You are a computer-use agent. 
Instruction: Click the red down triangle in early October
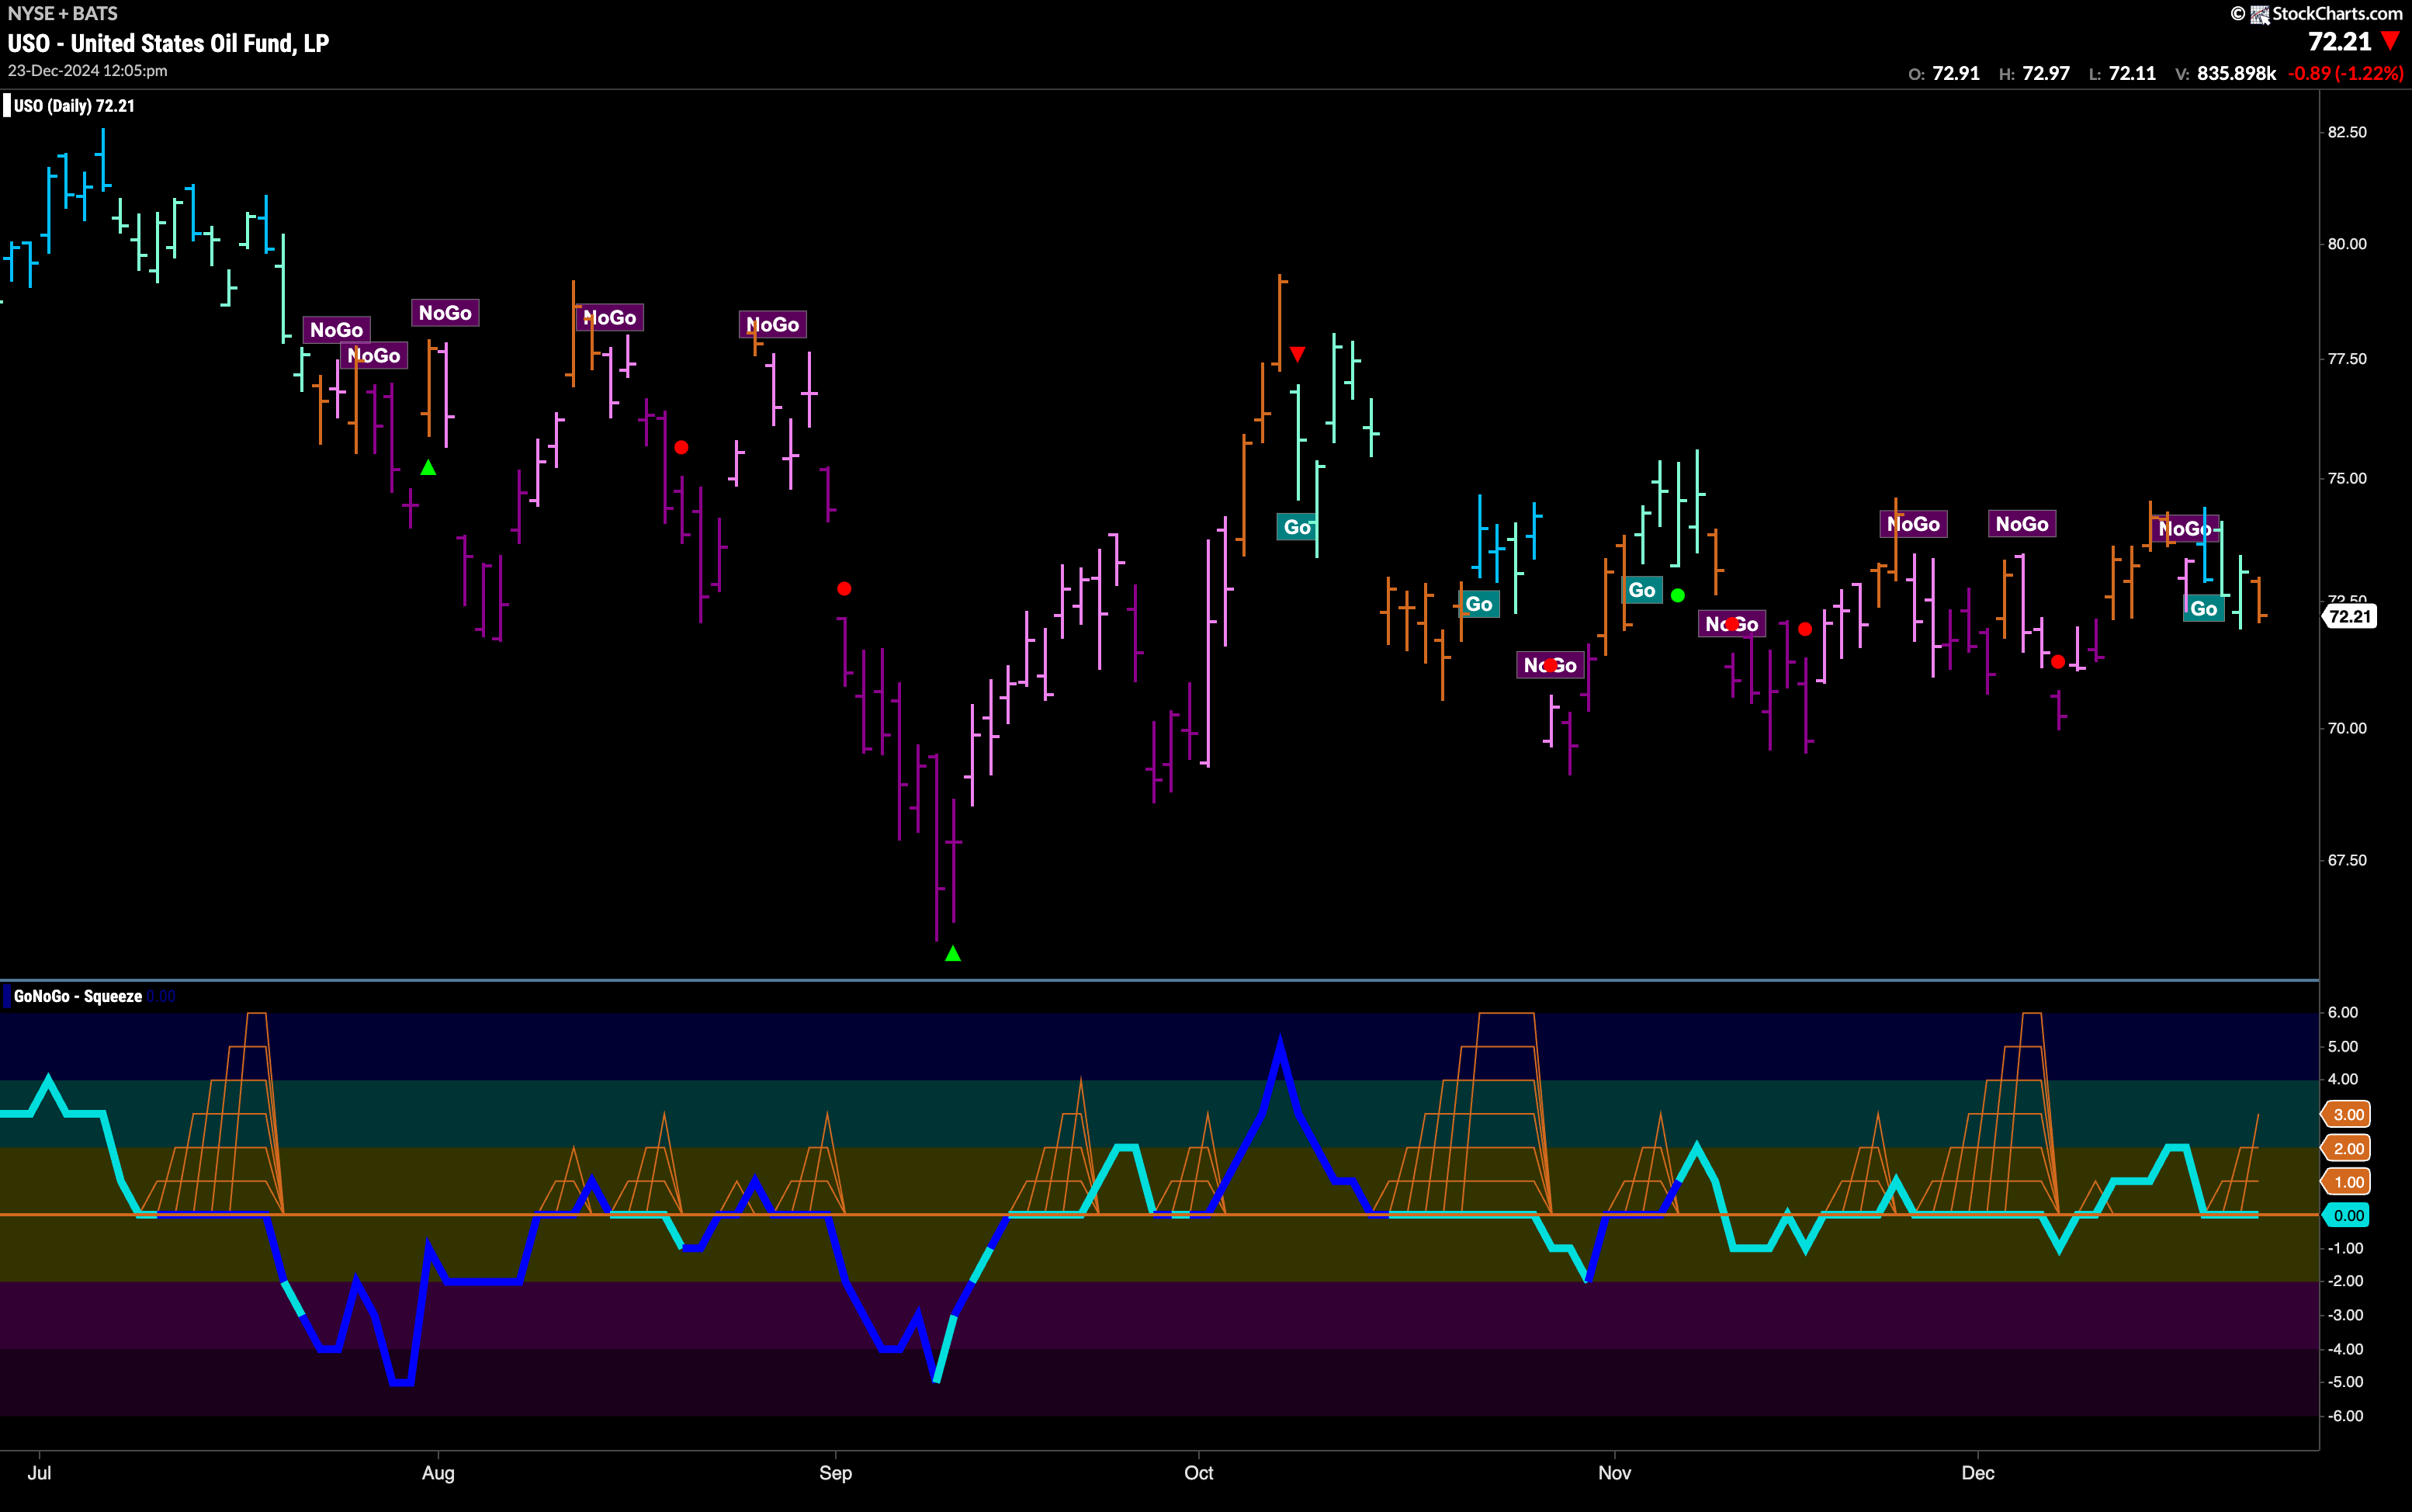(x=1297, y=354)
